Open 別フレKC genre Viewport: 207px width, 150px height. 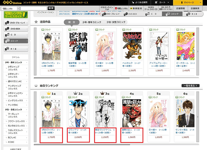(16, 137)
